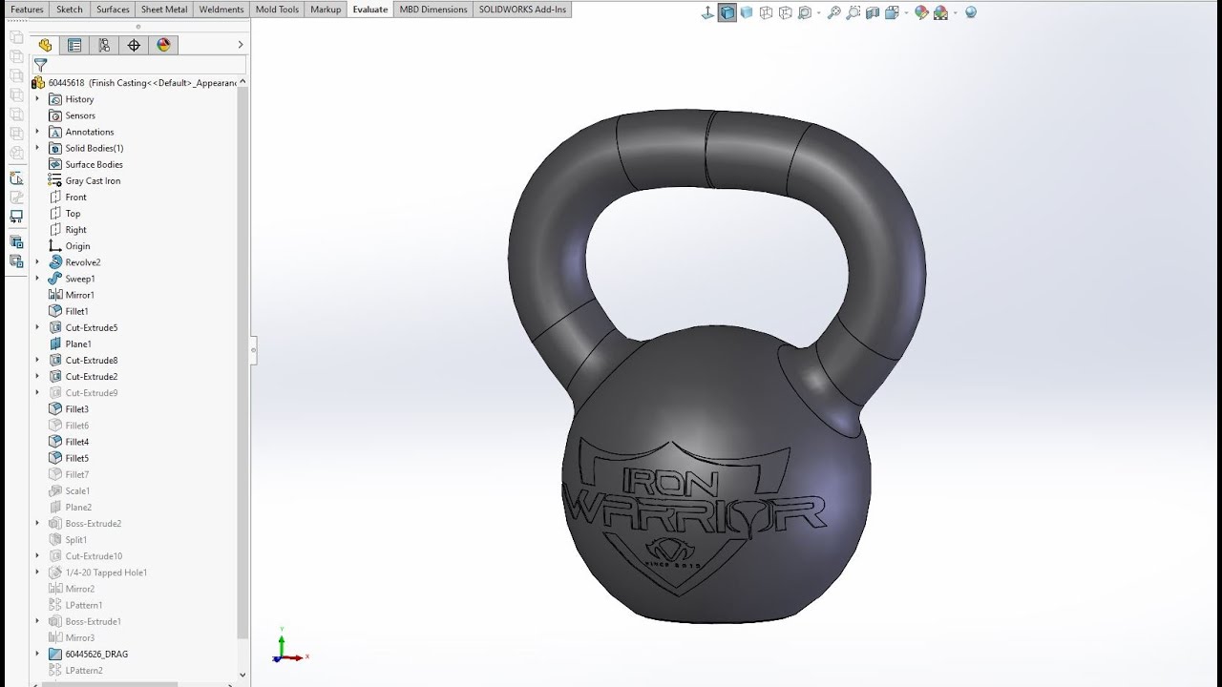Open the Edit Appearance color tool
Screen dimensions: 1222x687
(x=920, y=12)
